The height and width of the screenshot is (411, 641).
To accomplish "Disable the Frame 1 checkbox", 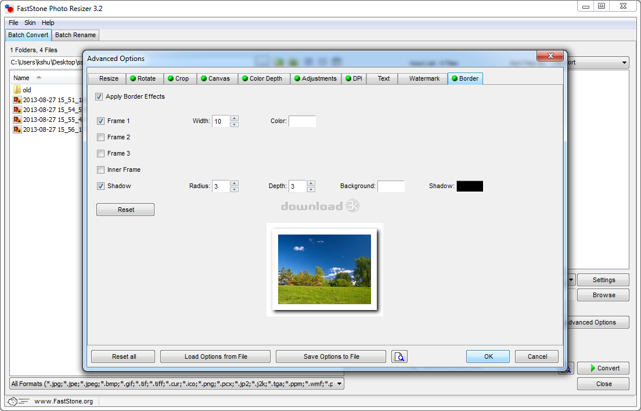I will (100, 121).
